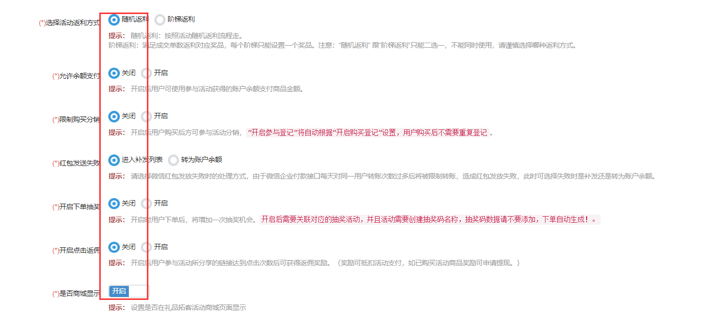Screen dimensions: 725x324
Task: Select 进入补发列表 for failed red packets
Action: coord(114,160)
